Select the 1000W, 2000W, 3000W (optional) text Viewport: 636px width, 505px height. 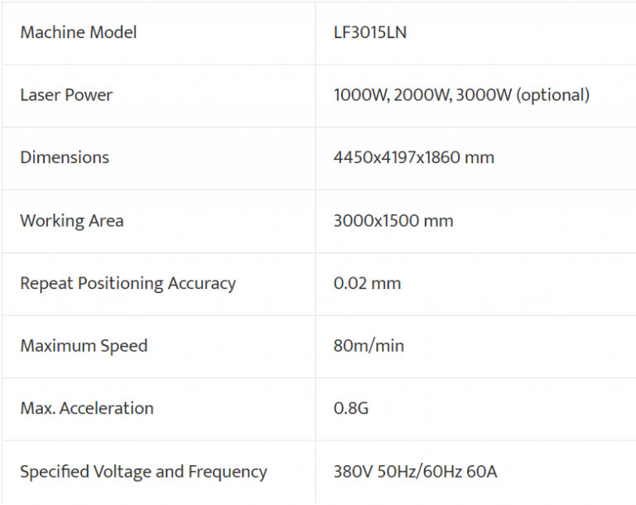pos(461,95)
